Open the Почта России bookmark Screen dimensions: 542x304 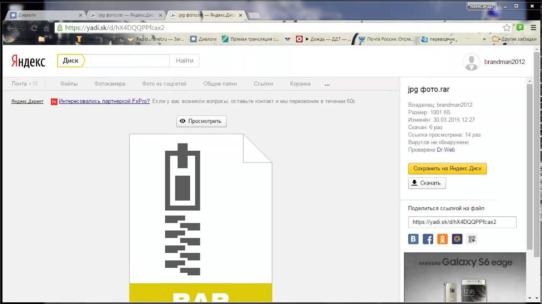[x=386, y=39]
